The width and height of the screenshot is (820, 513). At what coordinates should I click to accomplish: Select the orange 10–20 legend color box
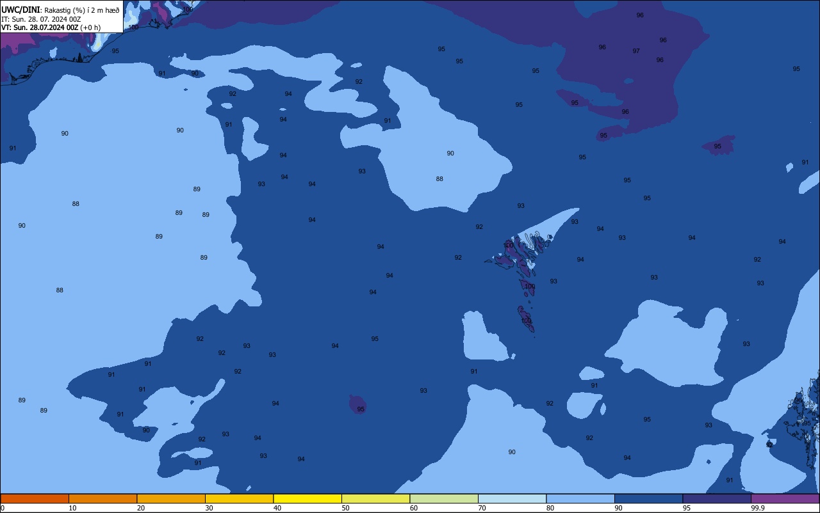(102, 498)
